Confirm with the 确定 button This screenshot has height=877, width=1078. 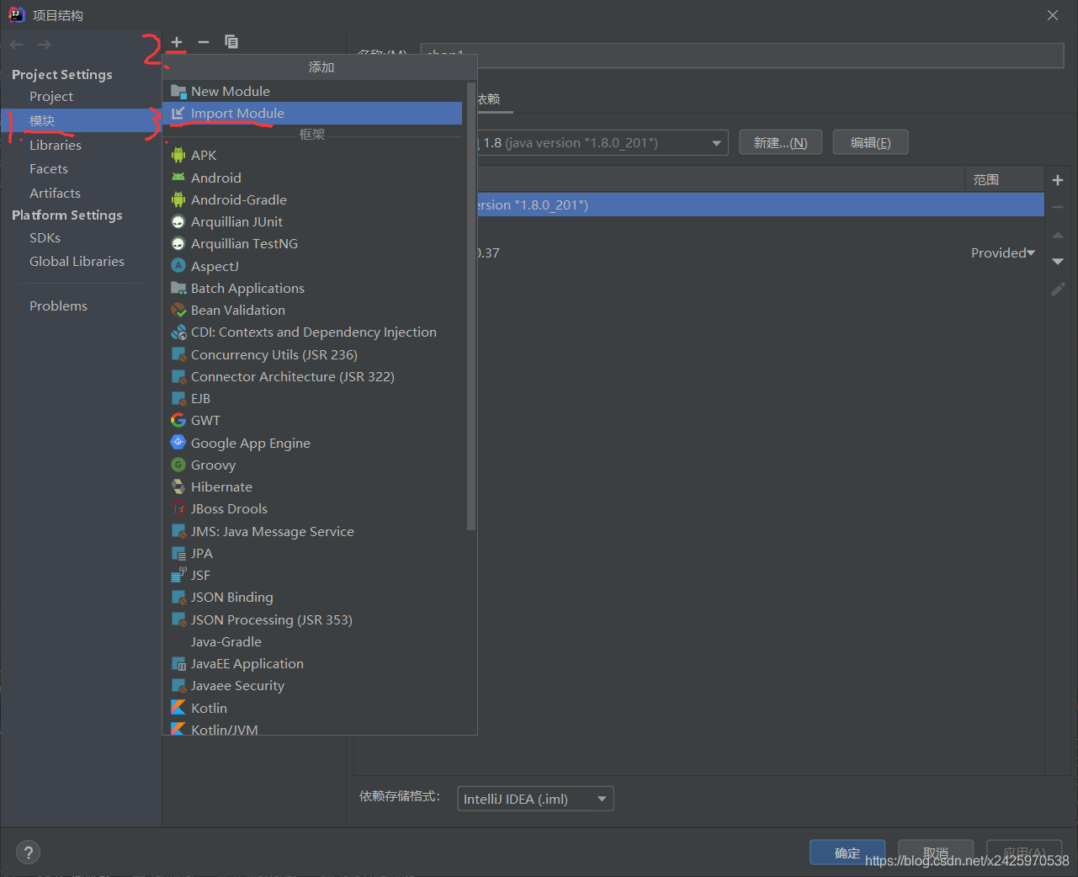pos(847,853)
